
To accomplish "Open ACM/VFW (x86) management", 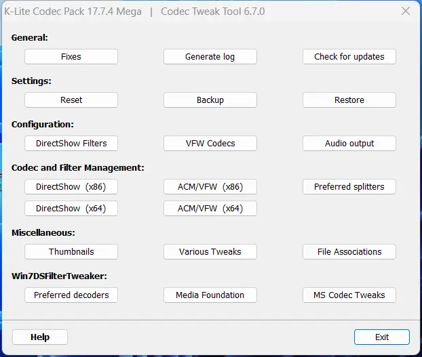I will [x=210, y=187].
